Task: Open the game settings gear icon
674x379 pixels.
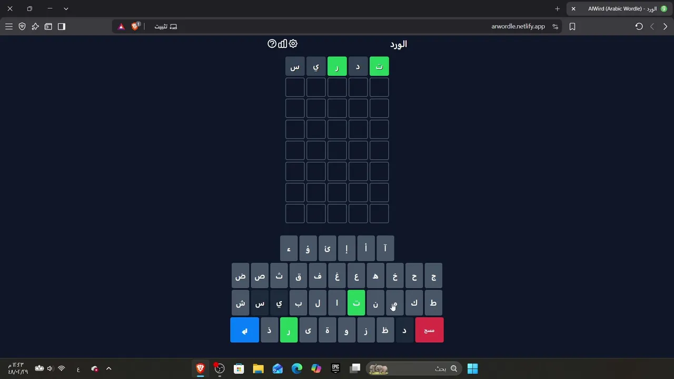Action: pyautogui.click(x=293, y=44)
